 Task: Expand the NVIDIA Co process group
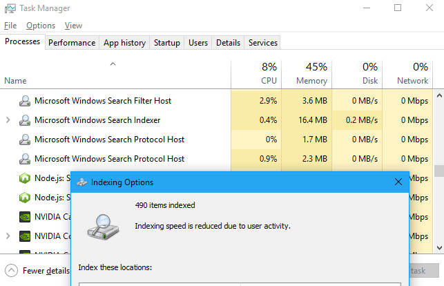8,236
